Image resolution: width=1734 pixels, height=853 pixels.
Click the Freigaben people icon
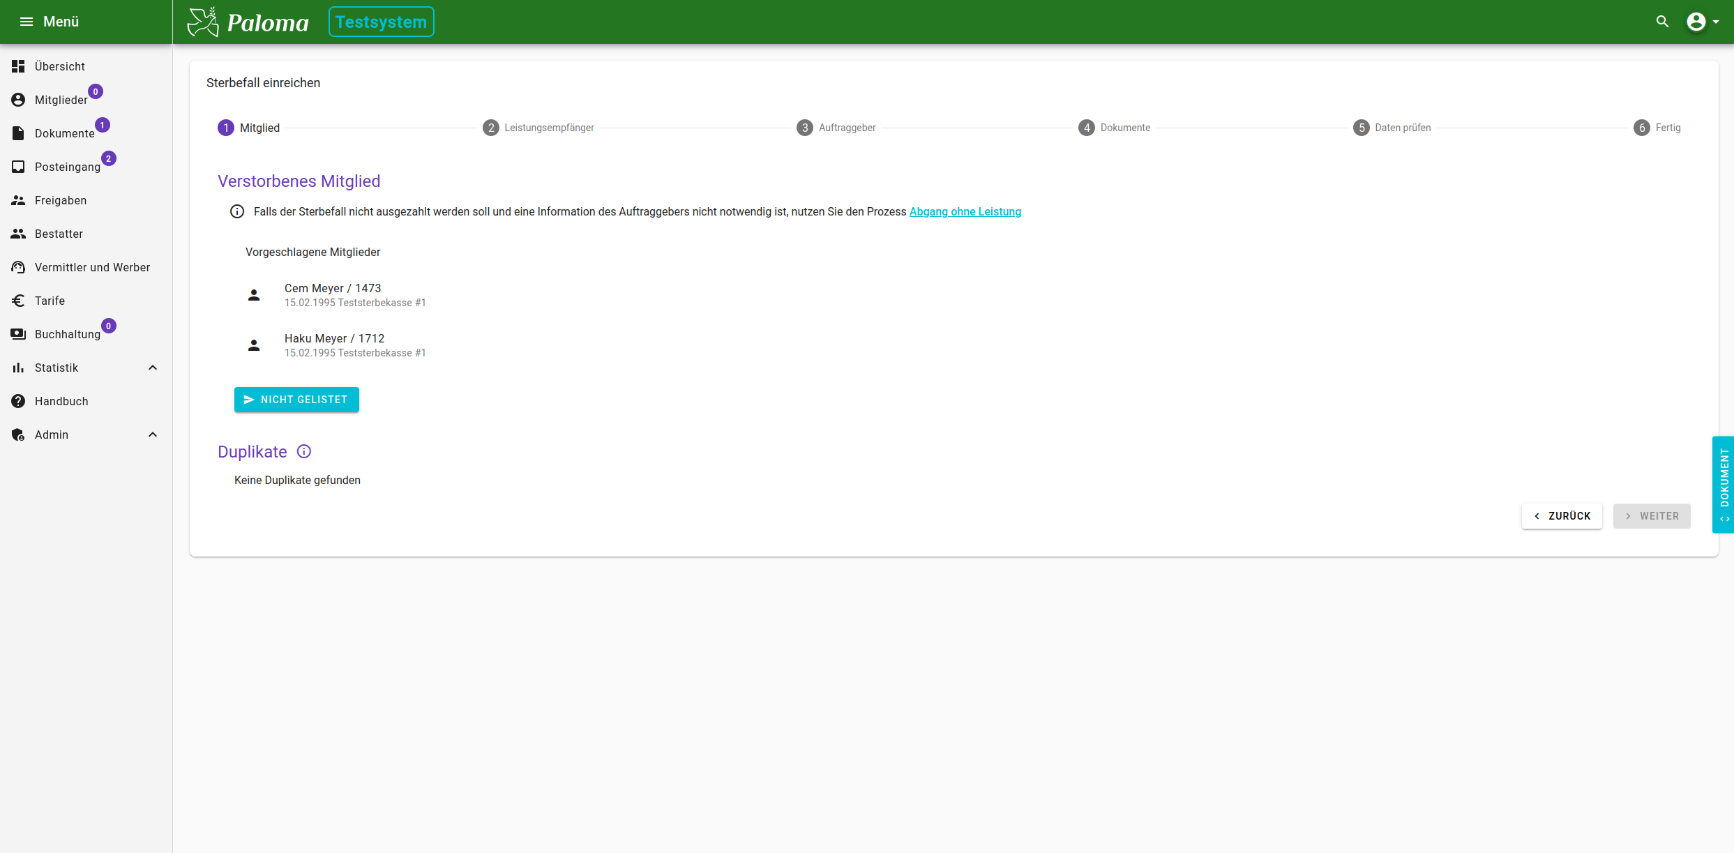(x=18, y=200)
